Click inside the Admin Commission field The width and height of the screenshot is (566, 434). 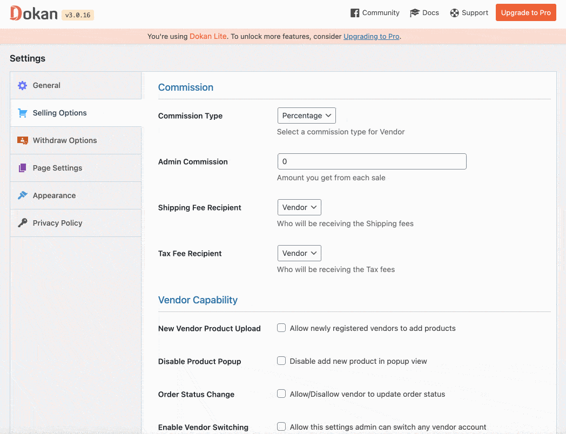tap(372, 161)
